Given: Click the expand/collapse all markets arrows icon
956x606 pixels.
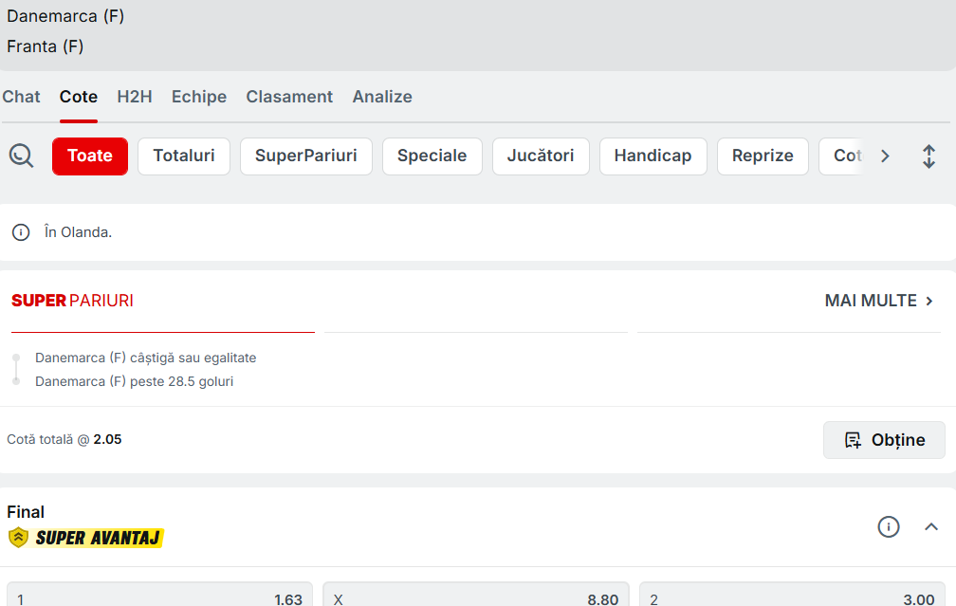Looking at the screenshot, I should tap(928, 156).
